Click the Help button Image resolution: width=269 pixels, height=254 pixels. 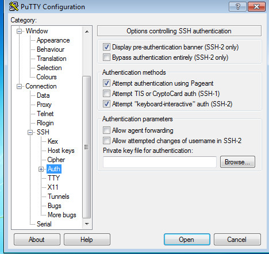[87, 240]
